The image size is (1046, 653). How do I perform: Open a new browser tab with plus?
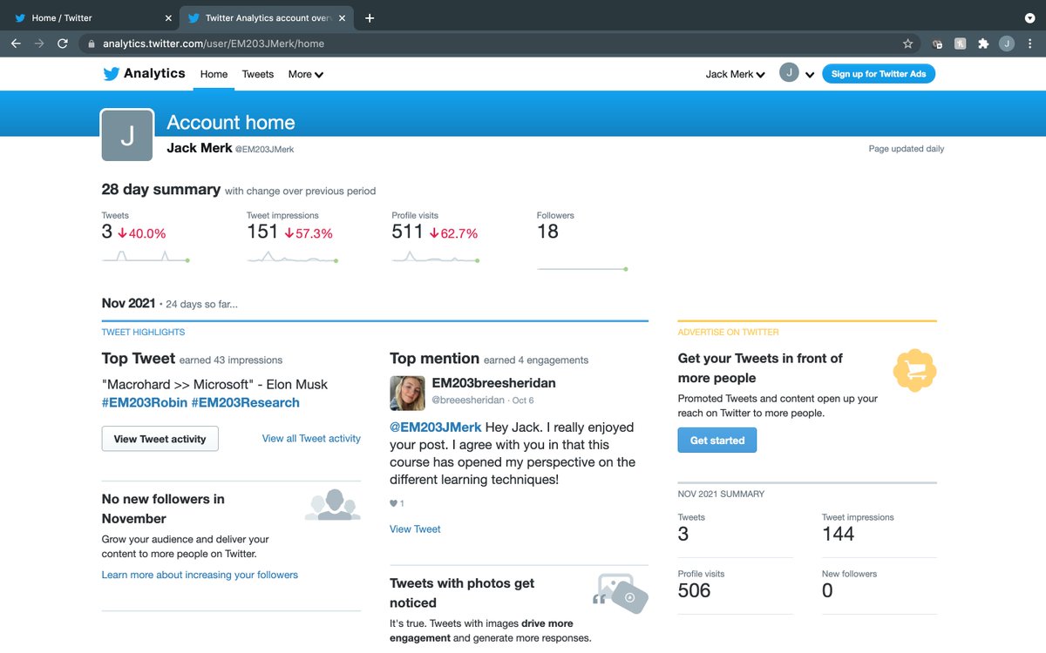370,17
